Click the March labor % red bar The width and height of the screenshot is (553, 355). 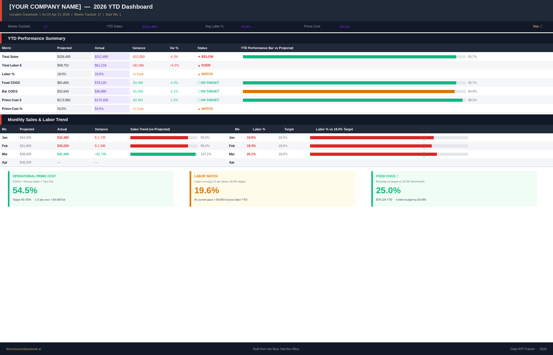[x=373, y=154]
